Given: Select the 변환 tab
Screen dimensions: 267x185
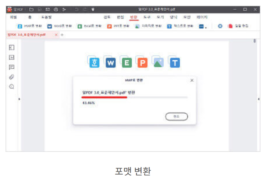Looking at the screenshot, I should point(134,17).
